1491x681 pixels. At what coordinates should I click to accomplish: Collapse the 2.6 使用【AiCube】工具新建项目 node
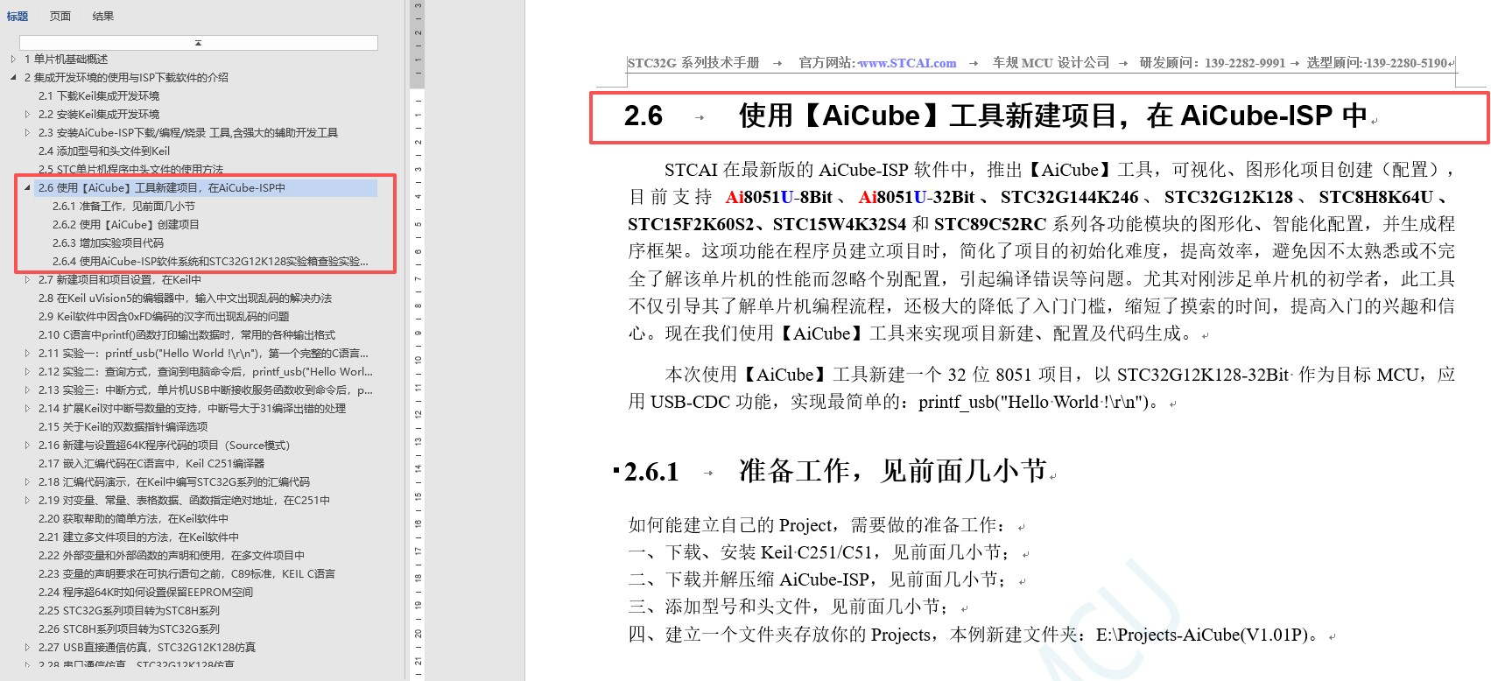pyautogui.click(x=27, y=188)
